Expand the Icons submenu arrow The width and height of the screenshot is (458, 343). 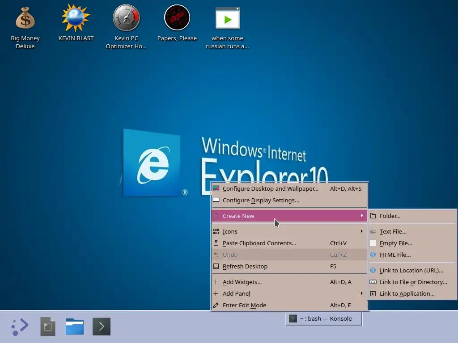click(x=361, y=231)
